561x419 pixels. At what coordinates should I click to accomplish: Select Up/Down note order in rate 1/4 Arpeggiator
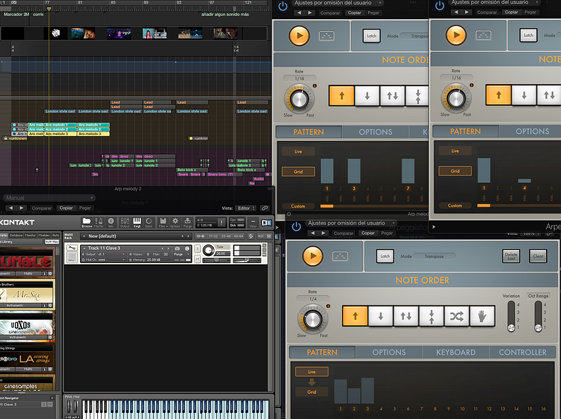pos(406,316)
